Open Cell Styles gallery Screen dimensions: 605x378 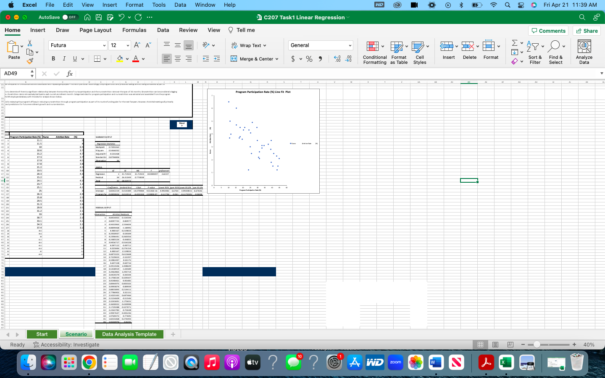pos(420,53)
